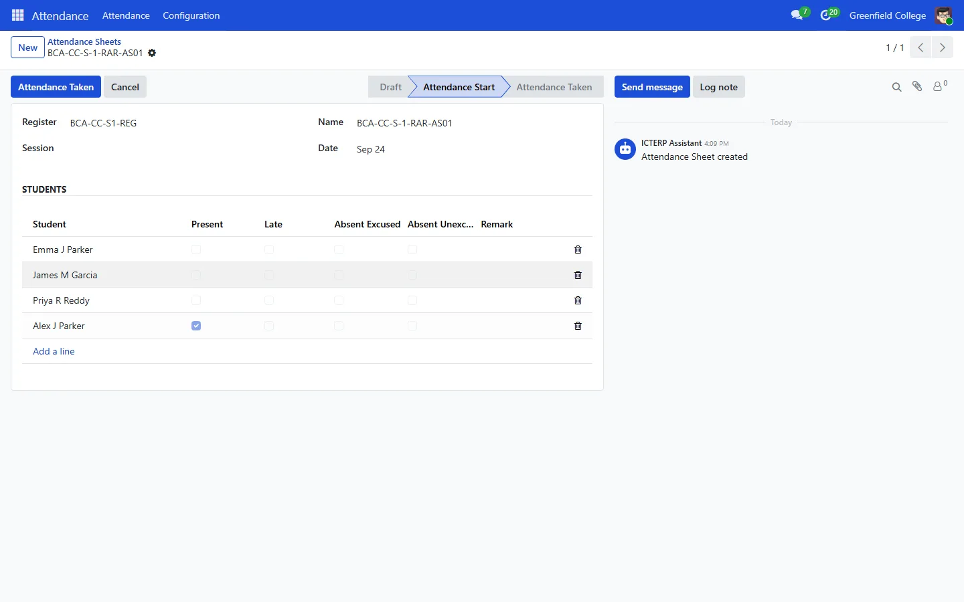Delete the Alex J Parker row
Image resolution: width=964 pixels, height=602 pixels.
[578, 326]
